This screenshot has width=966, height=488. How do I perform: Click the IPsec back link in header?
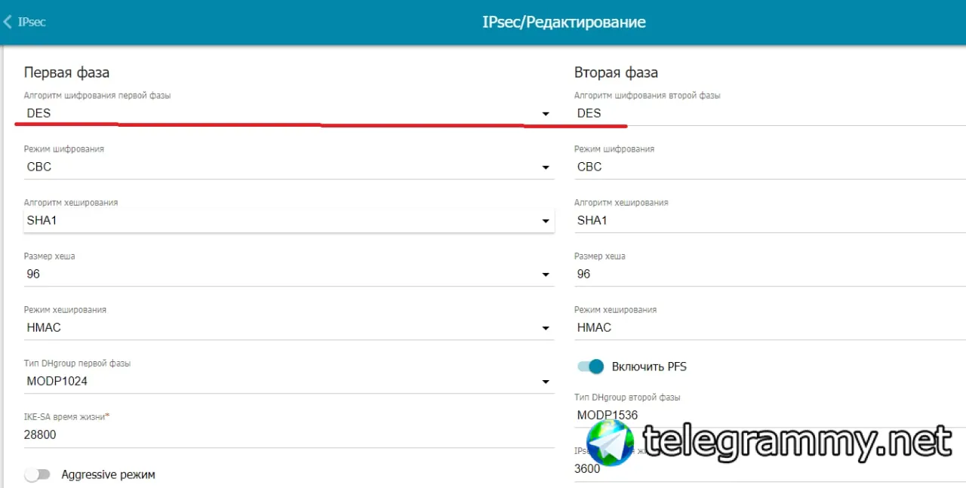point(32,22)
